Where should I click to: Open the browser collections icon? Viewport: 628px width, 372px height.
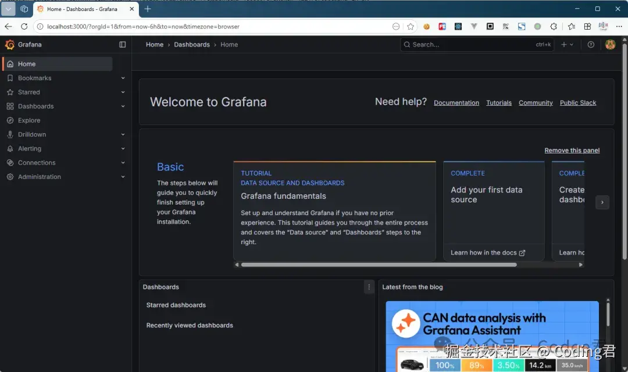(x=587, y=26)
